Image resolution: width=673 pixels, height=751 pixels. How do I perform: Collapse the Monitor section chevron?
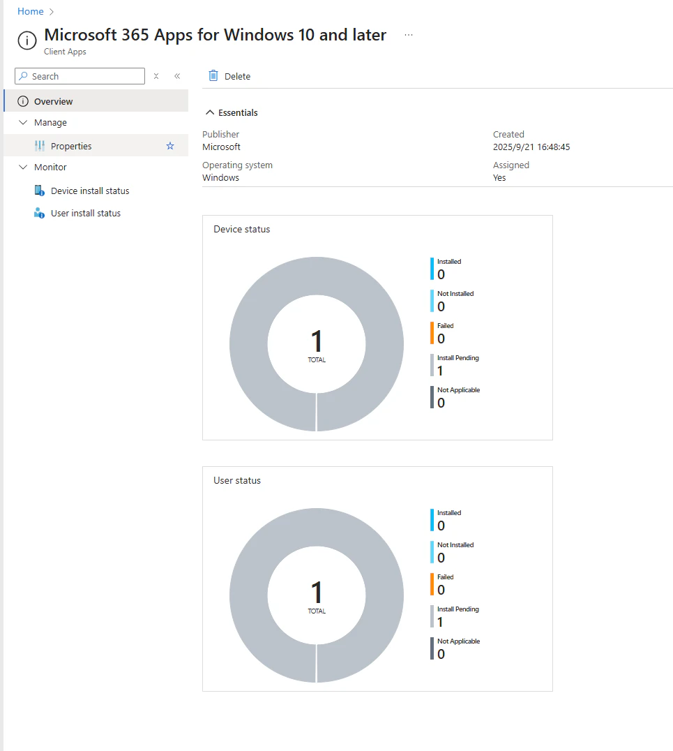tap(23, 167)
